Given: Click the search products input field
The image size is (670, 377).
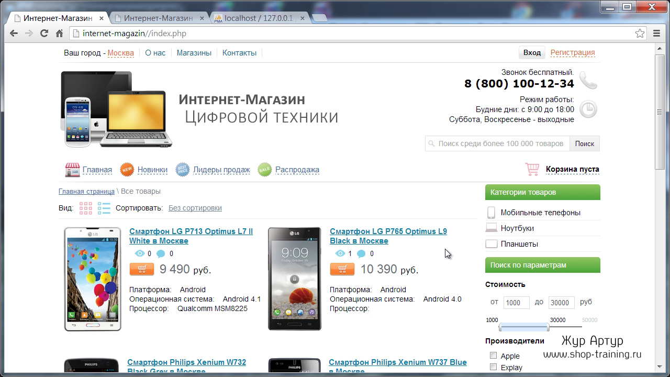Looking at the screenshot, I should point(497,143).
